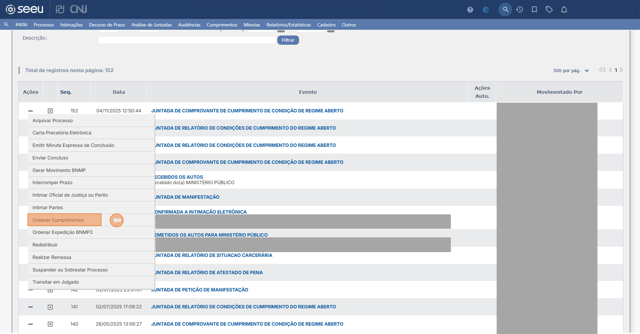Click the Movimentado Por column header
The width and height of the screenshot is (640, 334).
559,92
